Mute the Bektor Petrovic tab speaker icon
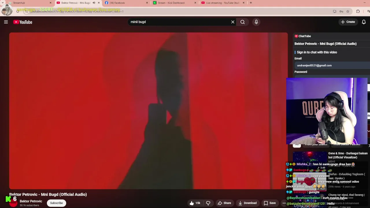This screenshot has height=208, width=370. coord(94,3)
